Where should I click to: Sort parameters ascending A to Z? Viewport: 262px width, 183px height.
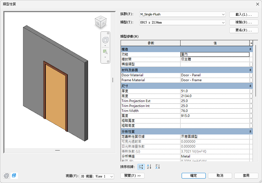point(149,167)
